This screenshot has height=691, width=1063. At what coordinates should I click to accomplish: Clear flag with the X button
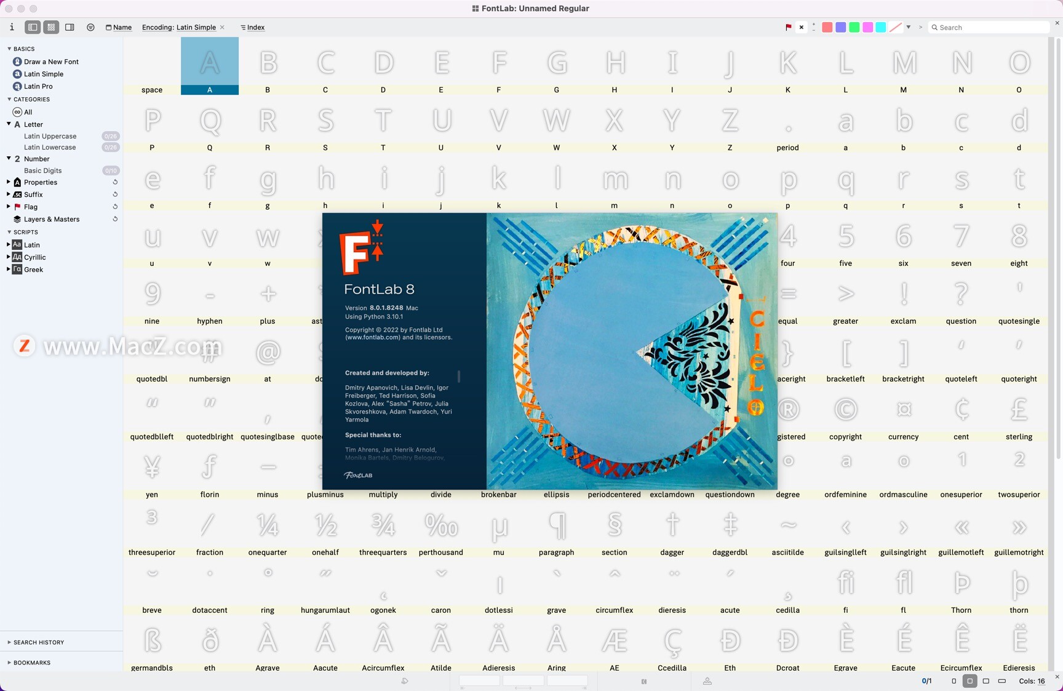coord(801,27)
